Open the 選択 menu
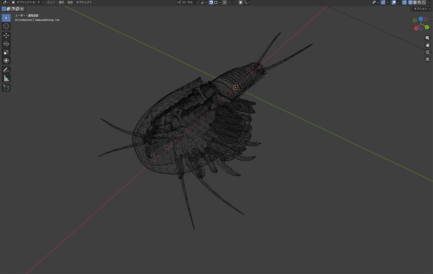Viewport: 433px width, 274px height. [61, 2]
